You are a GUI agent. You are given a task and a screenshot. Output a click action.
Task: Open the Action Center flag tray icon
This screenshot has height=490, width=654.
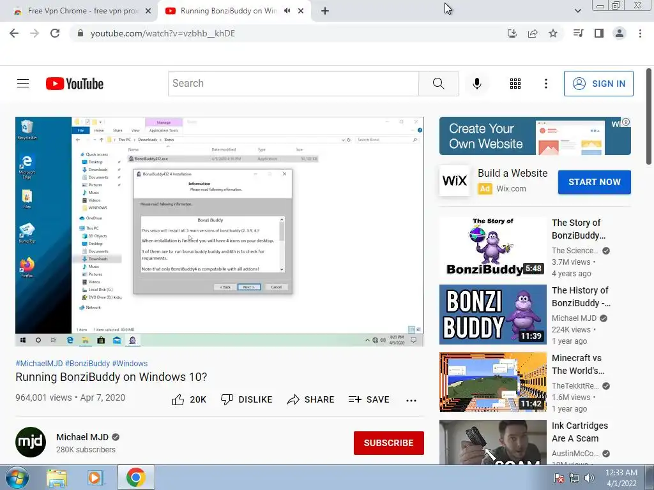558,478
